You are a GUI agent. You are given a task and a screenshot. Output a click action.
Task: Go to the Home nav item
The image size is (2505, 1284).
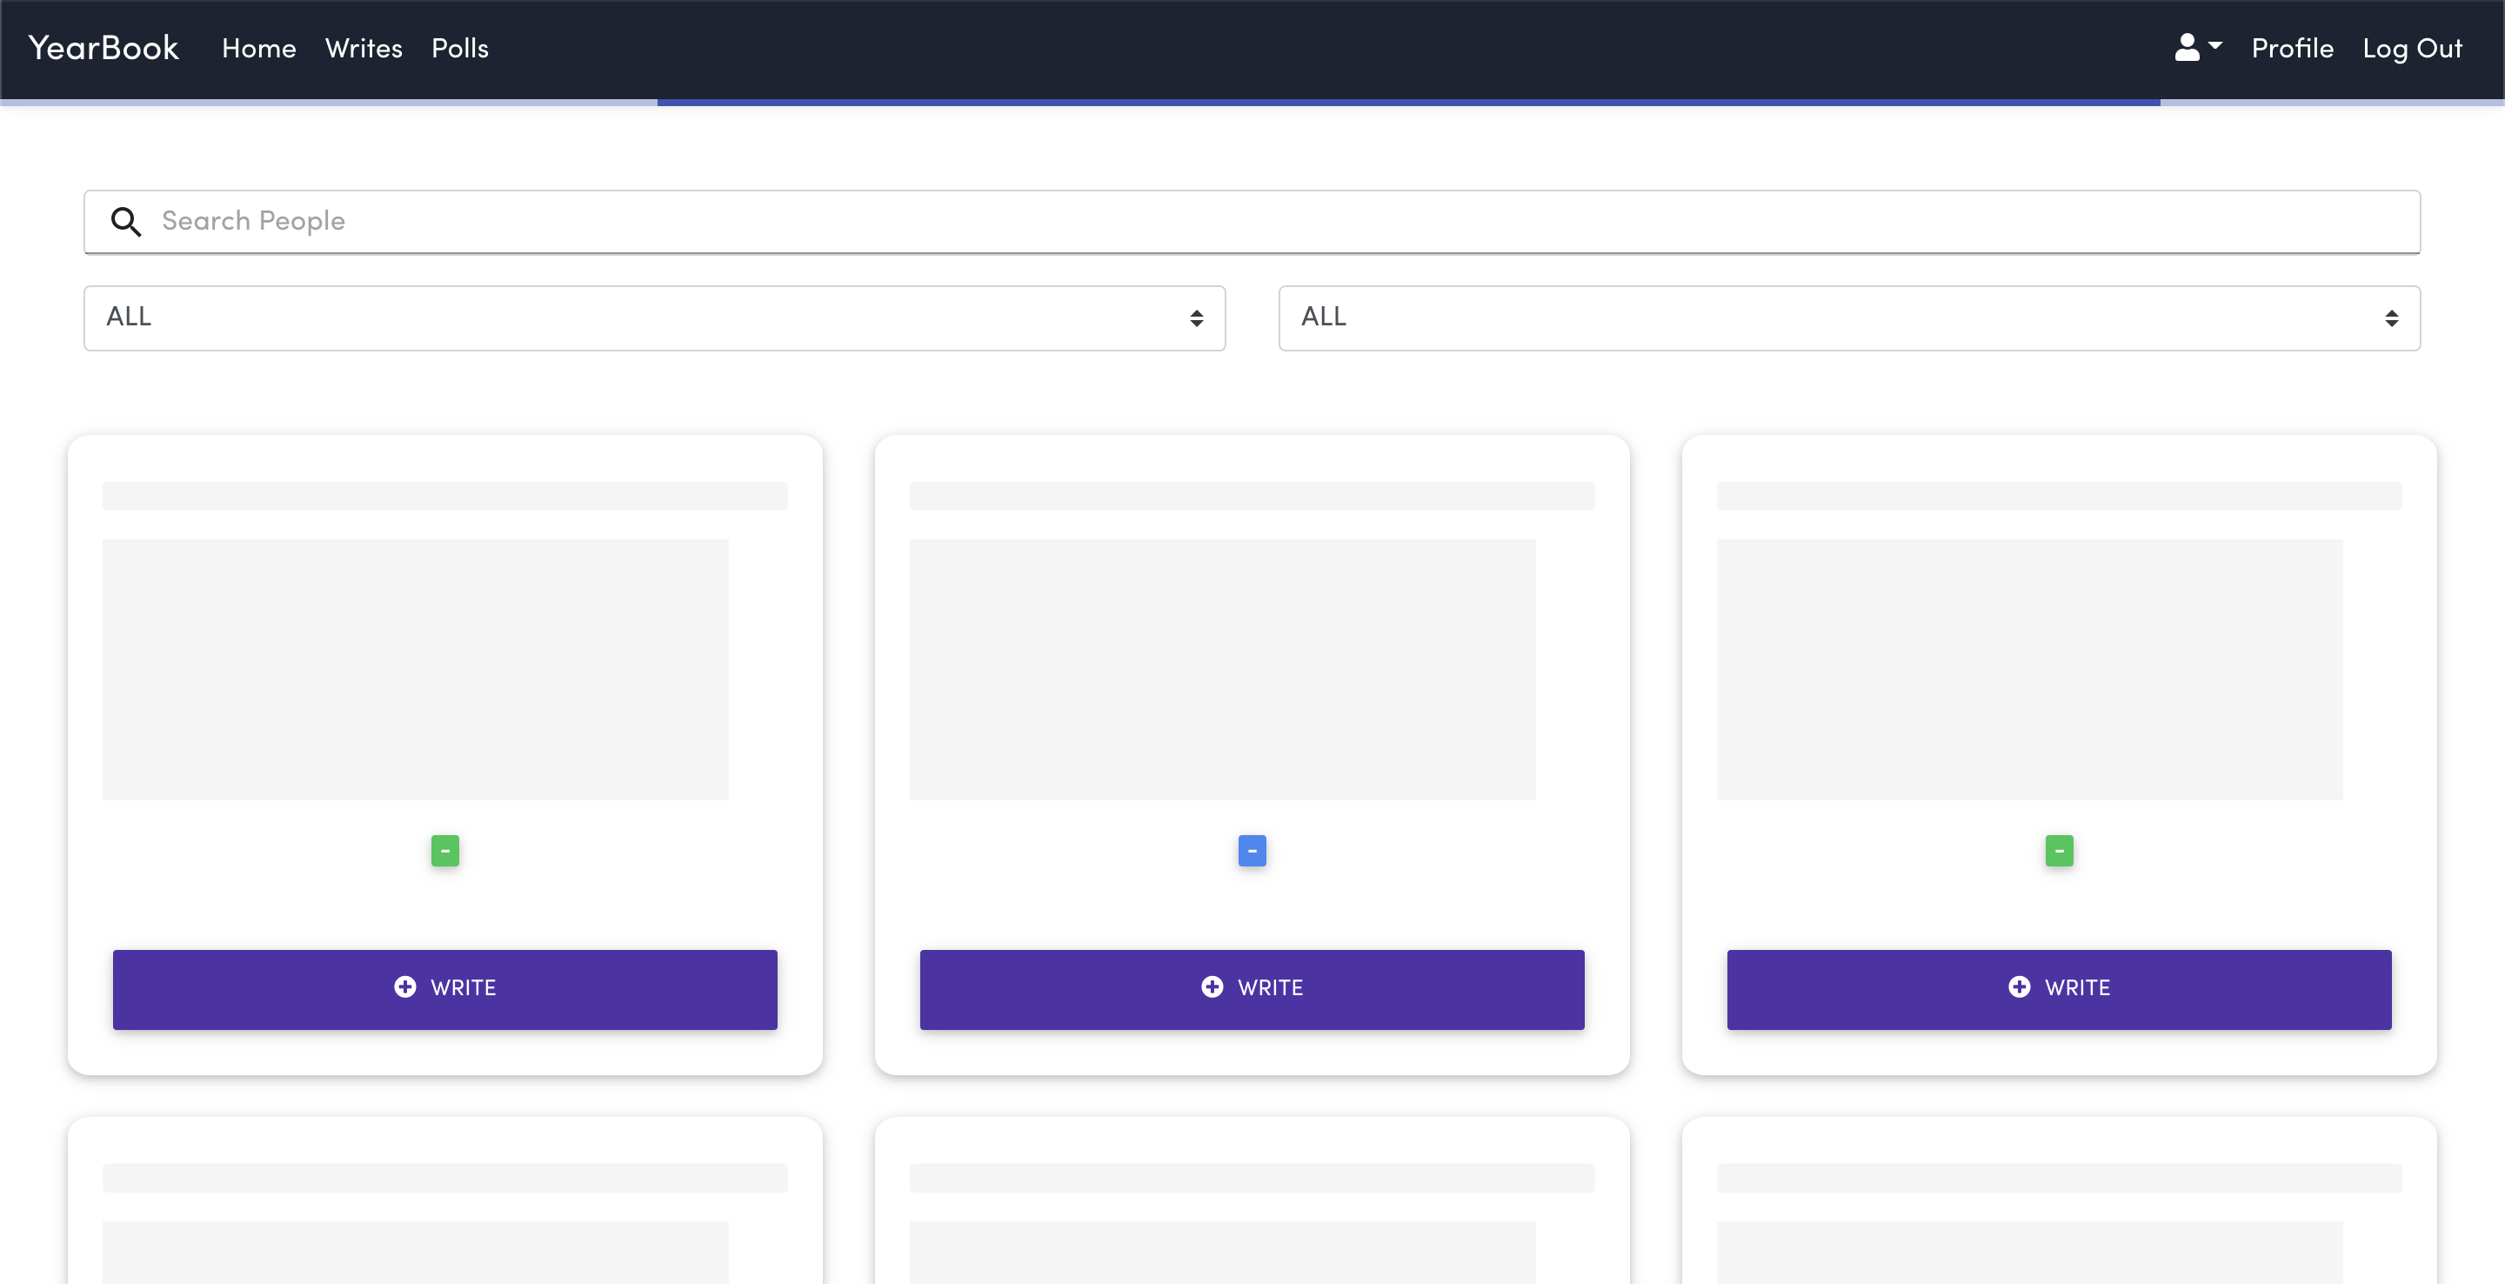258,49
